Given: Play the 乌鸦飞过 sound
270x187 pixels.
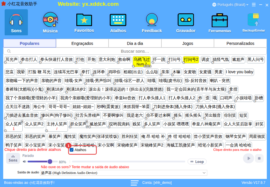Looking at the screenshot, I should (142, 62).
